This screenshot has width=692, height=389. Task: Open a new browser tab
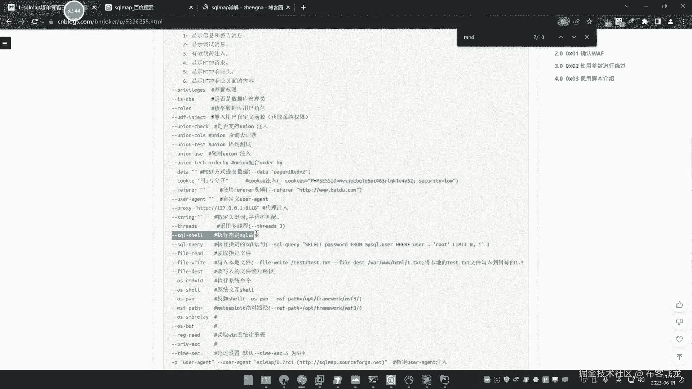coord(303,7)
